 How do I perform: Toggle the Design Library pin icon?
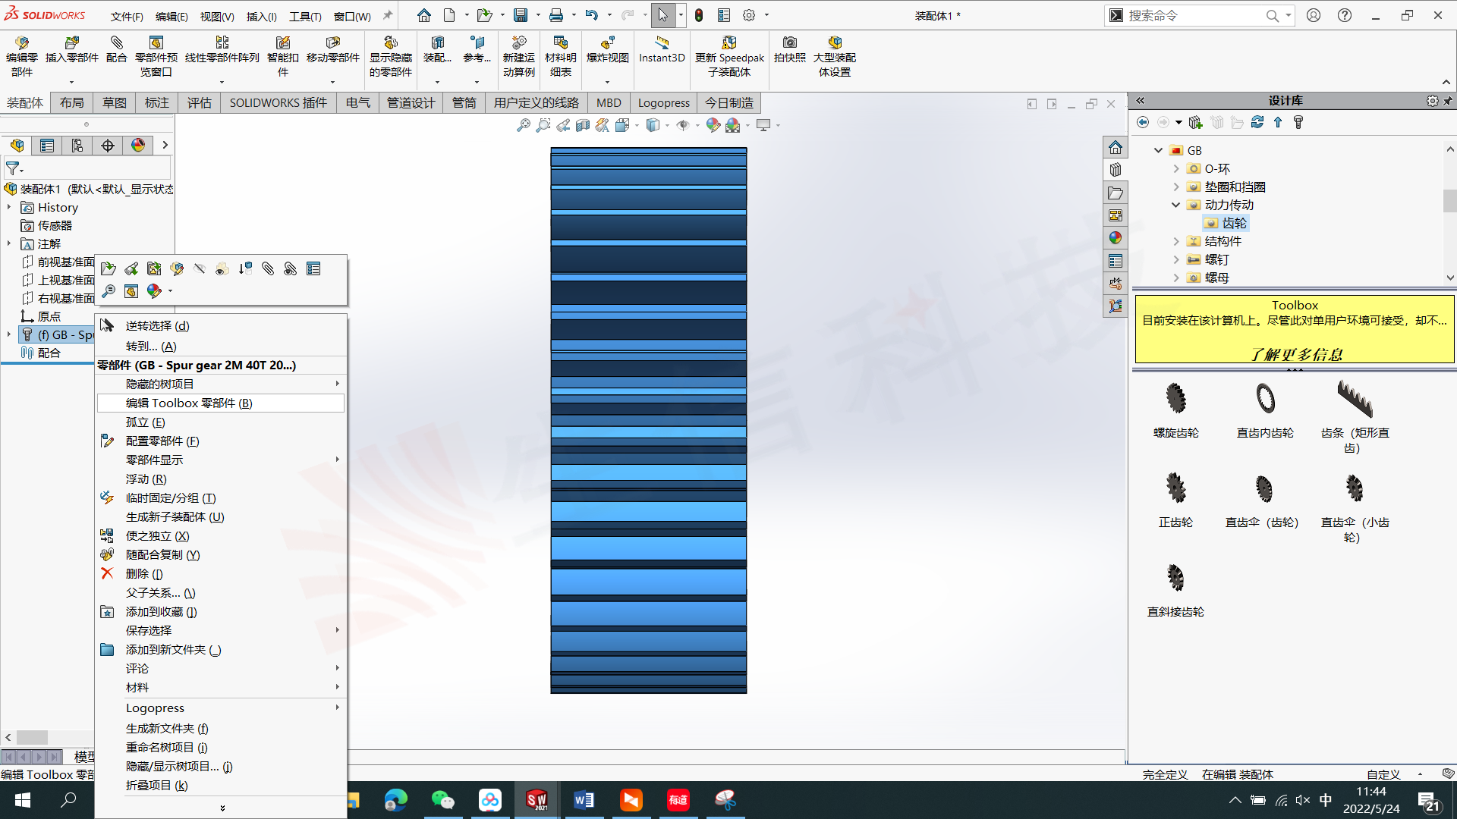pyautogui.click(x=1448, y=101)
